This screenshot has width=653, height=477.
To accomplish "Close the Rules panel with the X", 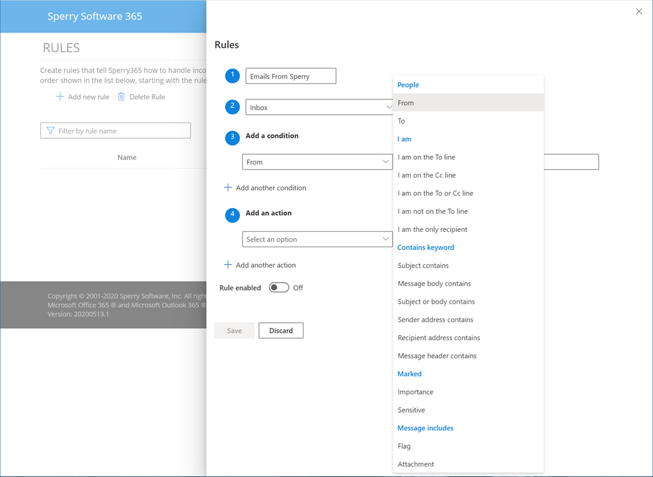I will 639,11.
